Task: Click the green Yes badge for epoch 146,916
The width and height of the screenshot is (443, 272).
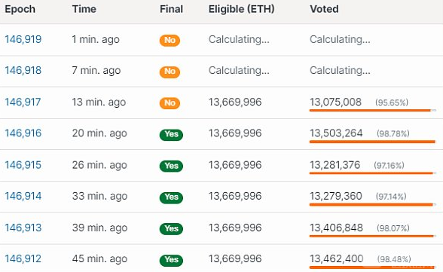Action: [171, 134]
